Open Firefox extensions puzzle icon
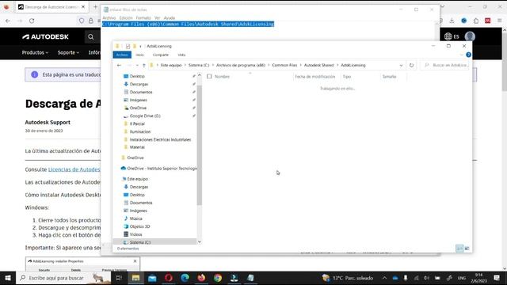507x285 pixels. [x=476, y=21]
